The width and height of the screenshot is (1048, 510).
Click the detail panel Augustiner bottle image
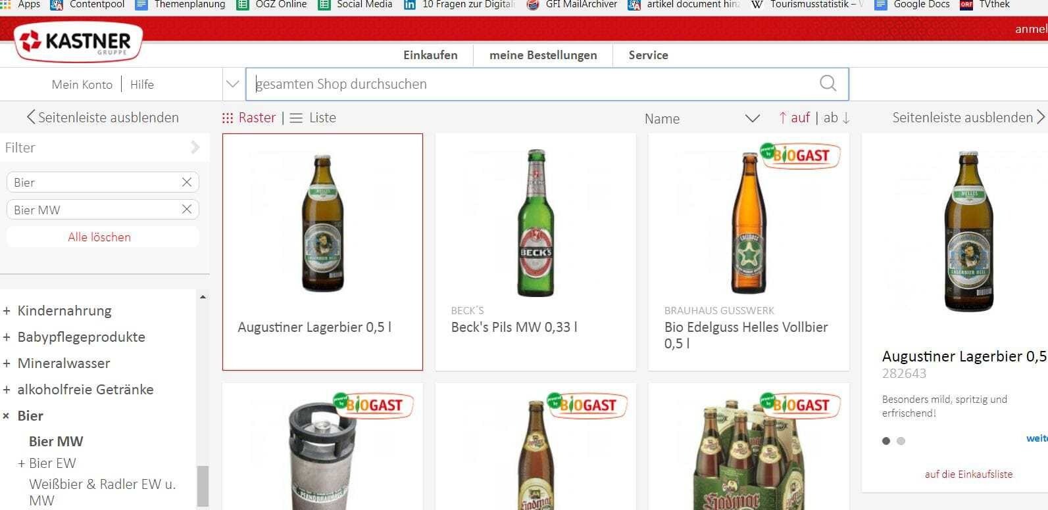coord(968,231)
